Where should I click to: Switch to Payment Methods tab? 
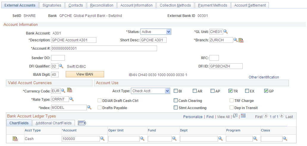(x=213, y=5)
